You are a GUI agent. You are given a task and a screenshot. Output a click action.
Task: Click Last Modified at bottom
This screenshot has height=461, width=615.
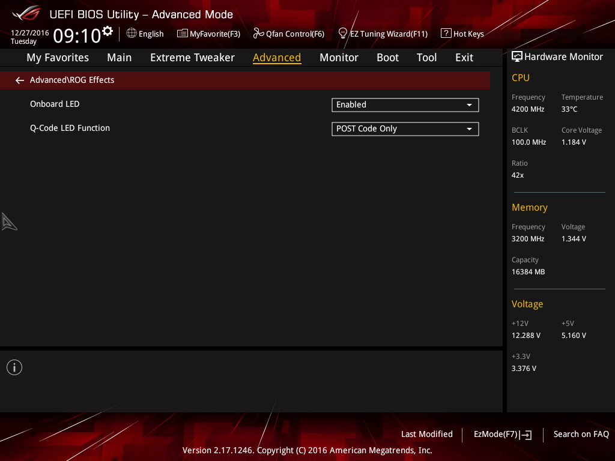click(427, 434)
